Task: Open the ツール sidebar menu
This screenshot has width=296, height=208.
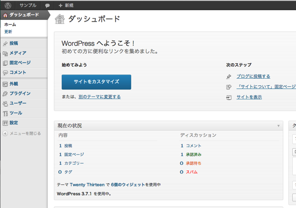Action: click(x=16, y=113)
